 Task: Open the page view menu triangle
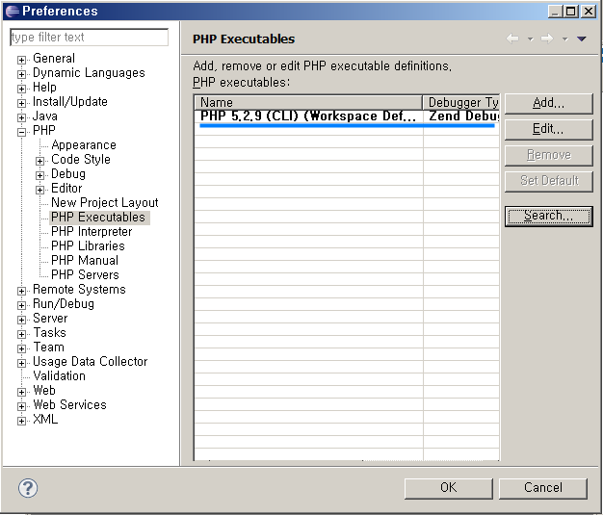tap(582, 39)
